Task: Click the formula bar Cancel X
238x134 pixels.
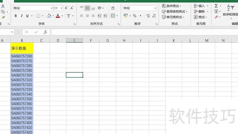Action: tap(27, 32)
